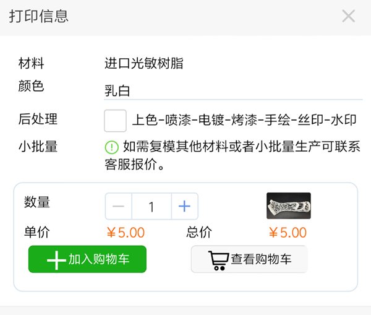This screenshot has width=371, height=315.
Task: Enable the 后处理 checkbox
Action: pos(116,120)
